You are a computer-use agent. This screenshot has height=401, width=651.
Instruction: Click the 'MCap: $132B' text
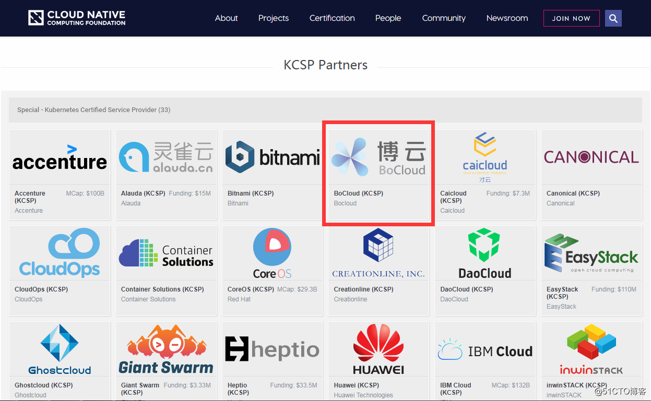coord(511,385)
